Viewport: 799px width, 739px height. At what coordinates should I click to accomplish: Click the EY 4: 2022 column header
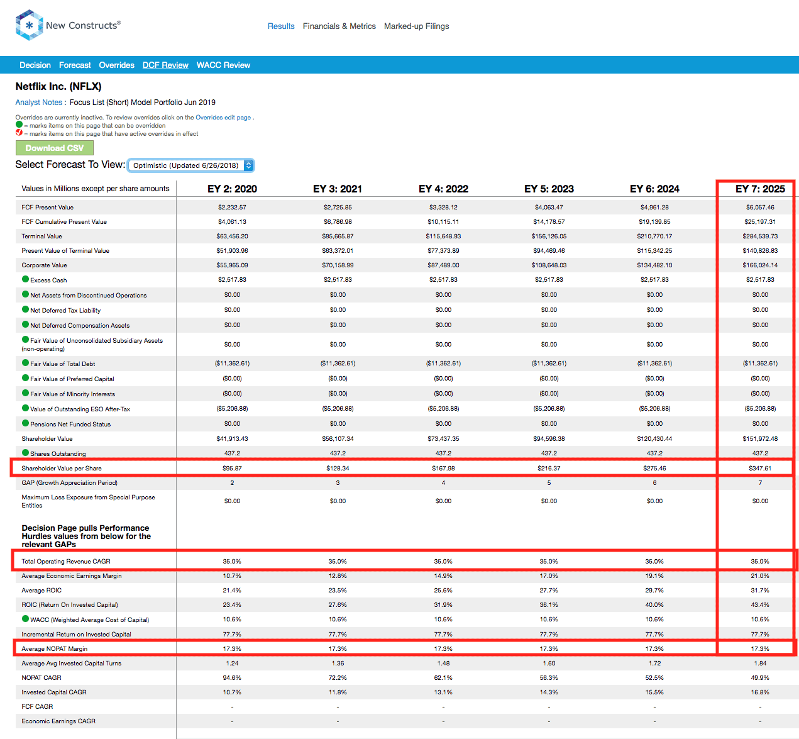pos(443,189)
